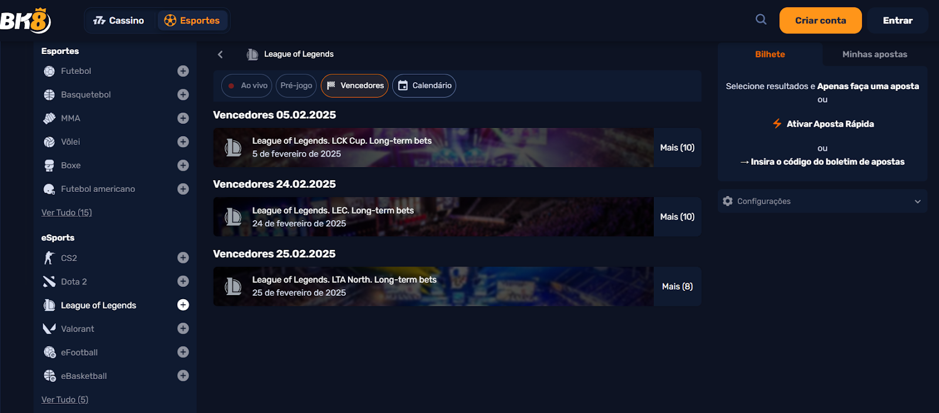Click the eBasketball icon

tap(50, 375)
